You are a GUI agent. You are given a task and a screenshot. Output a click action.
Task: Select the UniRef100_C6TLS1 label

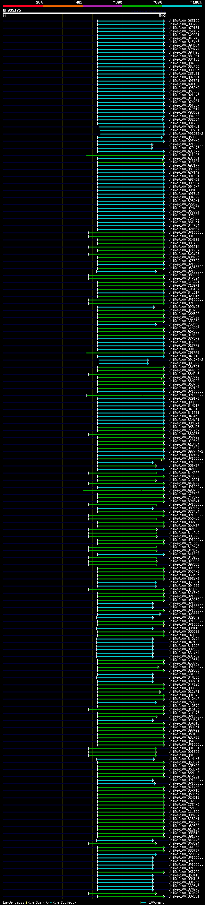coord(184,74)
